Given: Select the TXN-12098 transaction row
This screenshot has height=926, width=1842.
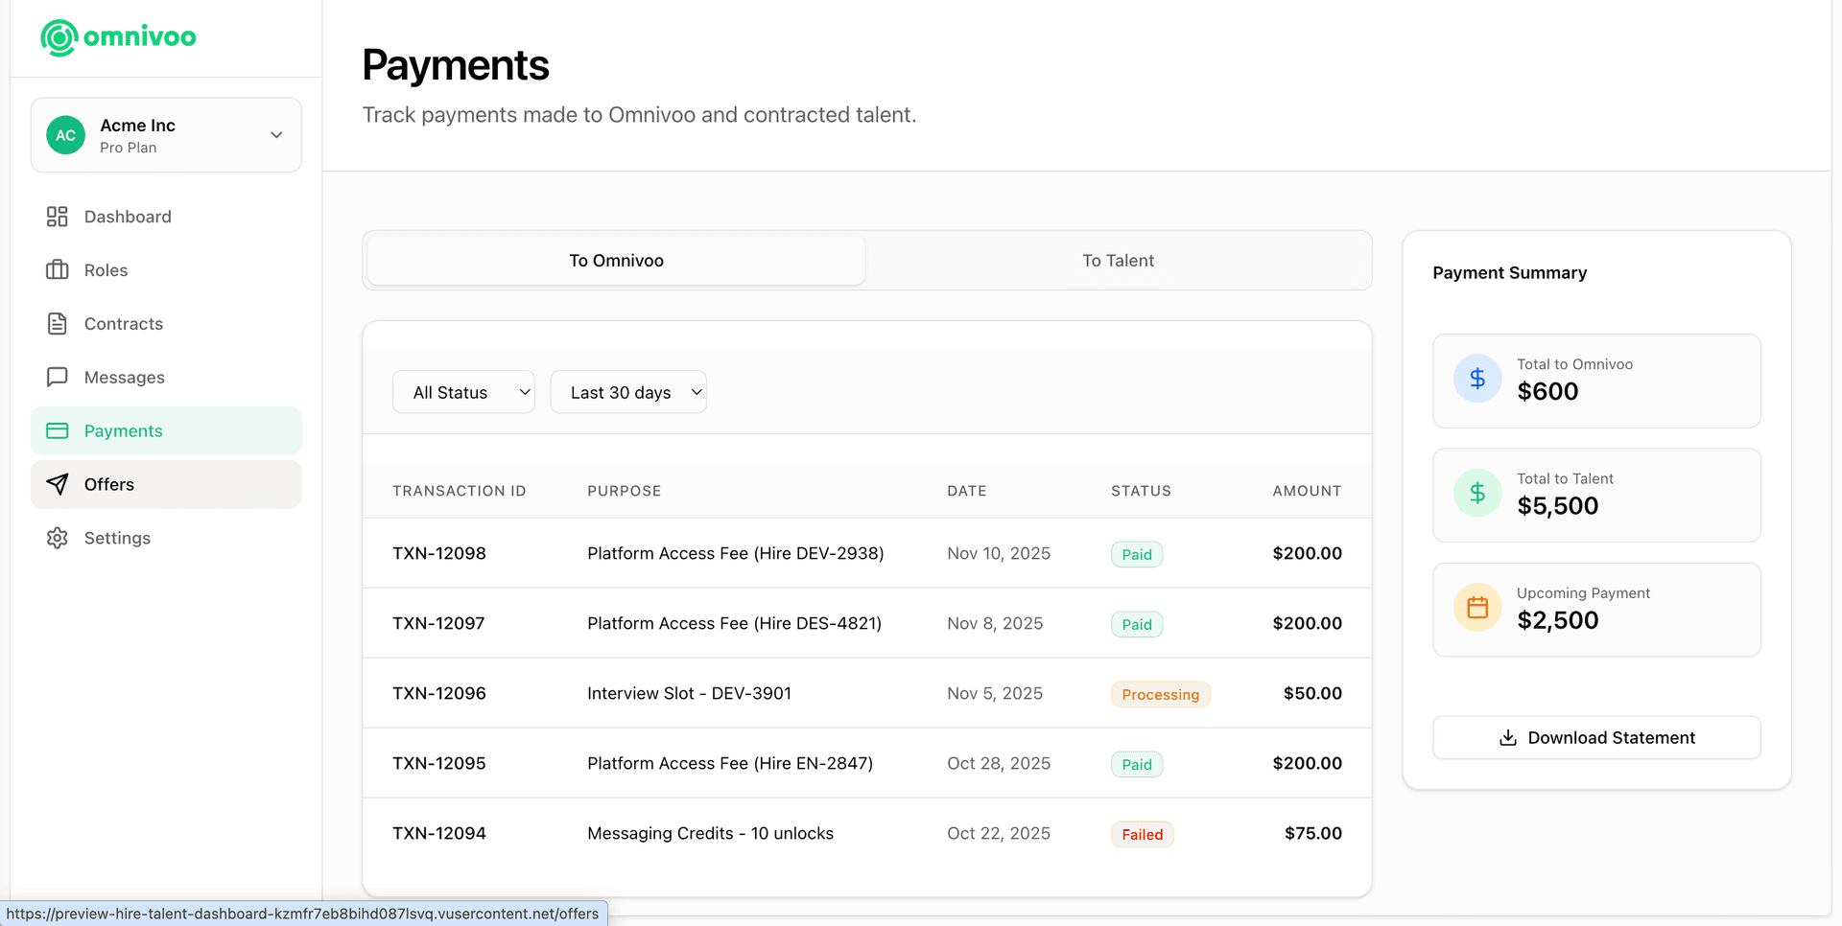Looking at the screenshot, I should pos(863,553).
